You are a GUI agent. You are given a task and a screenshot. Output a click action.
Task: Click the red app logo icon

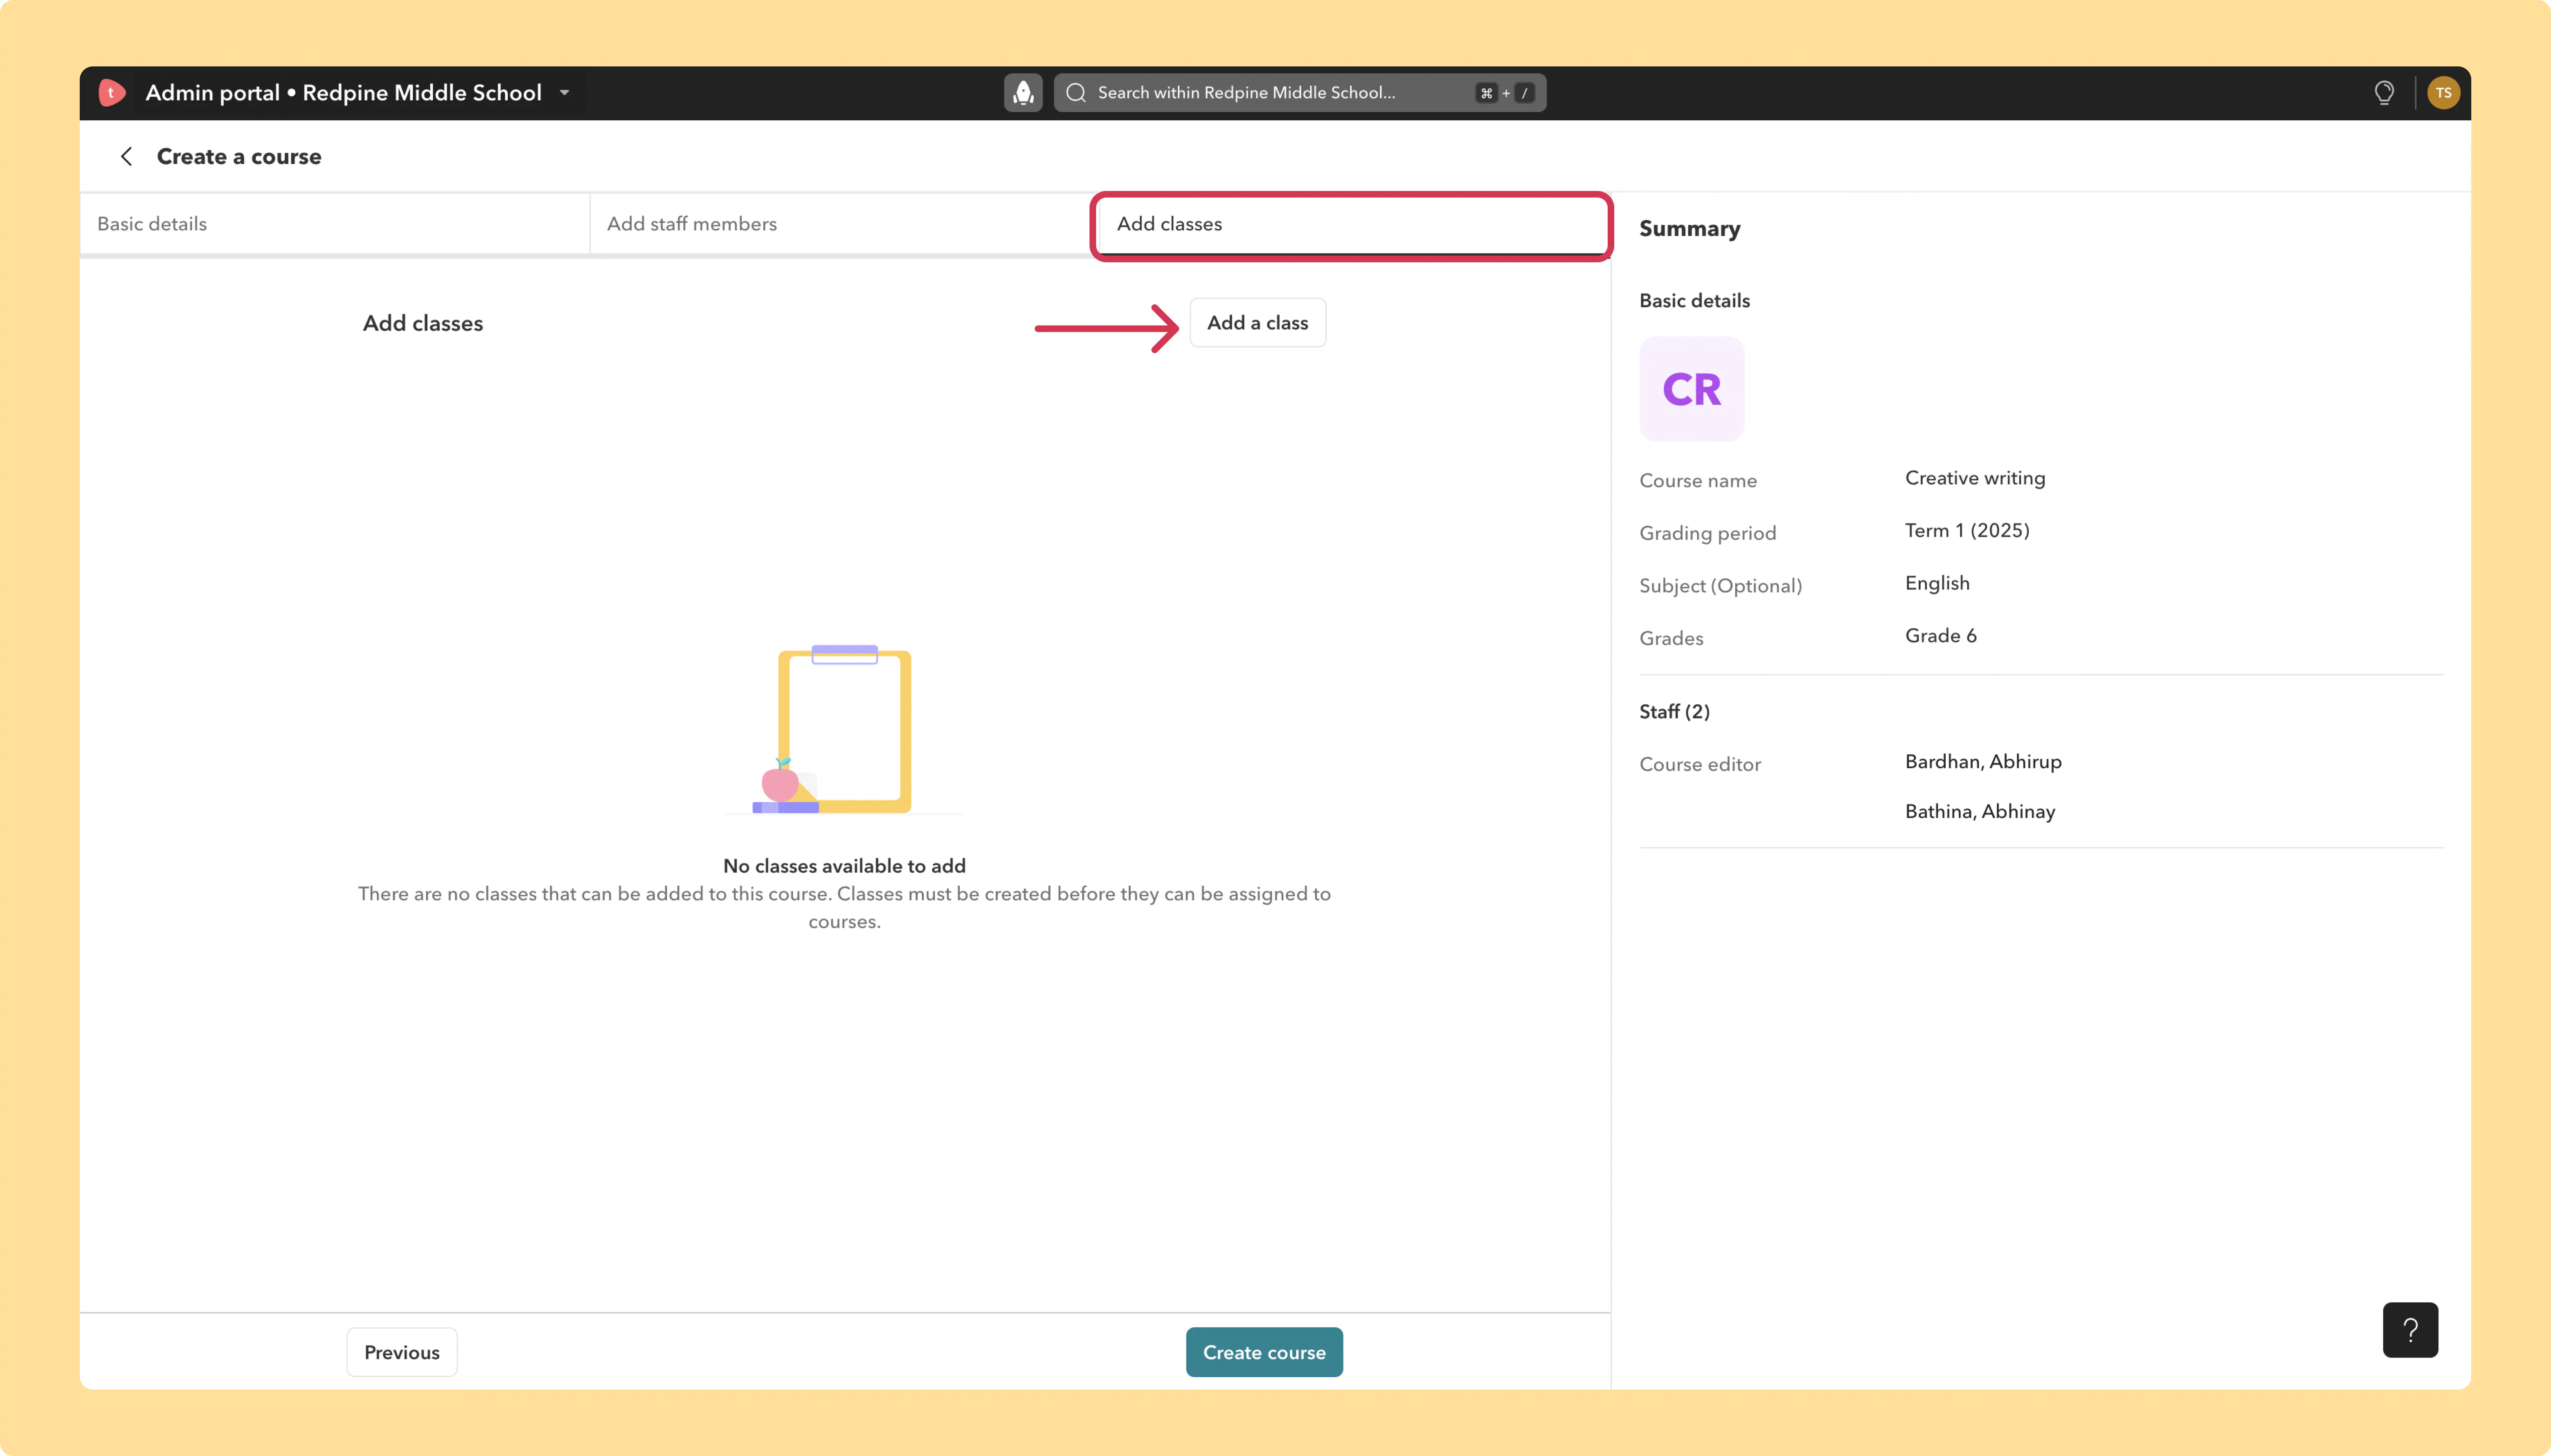click(x=112, y=93)
